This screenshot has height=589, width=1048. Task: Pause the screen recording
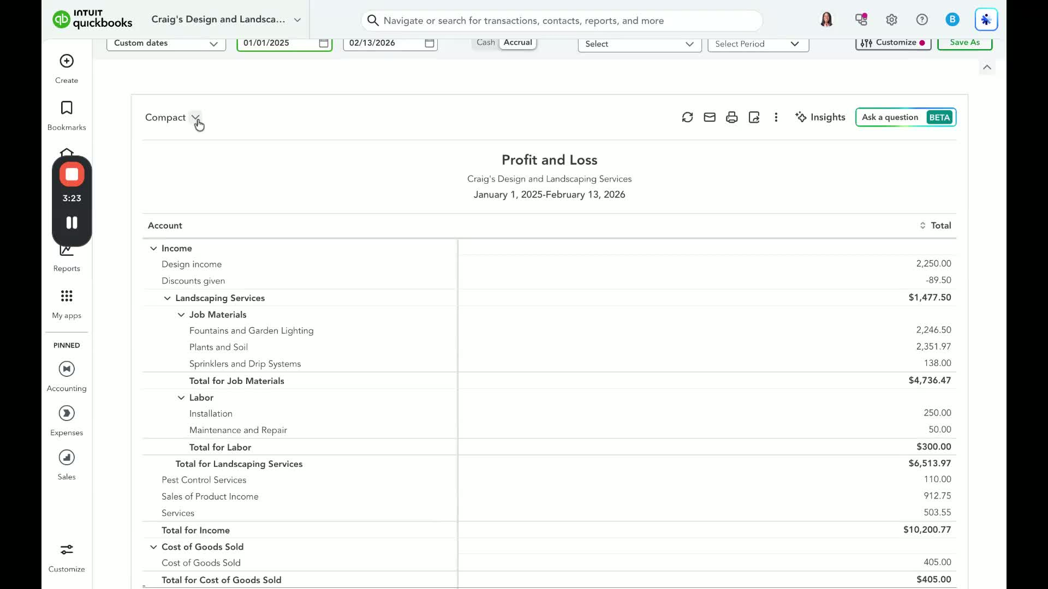(72, 223)
